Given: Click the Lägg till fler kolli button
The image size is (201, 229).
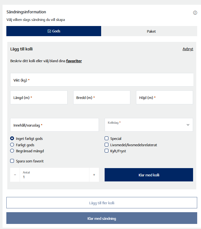Looking at the screenshot, I should tap(102, 203).
